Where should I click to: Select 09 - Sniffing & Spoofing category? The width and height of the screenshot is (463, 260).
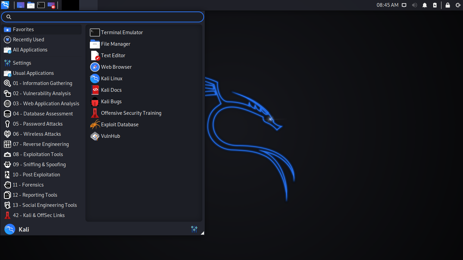click(x=41, y=165)
